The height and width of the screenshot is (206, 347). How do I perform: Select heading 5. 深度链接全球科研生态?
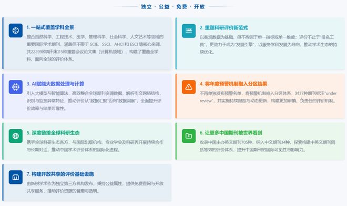coord(53,133)
